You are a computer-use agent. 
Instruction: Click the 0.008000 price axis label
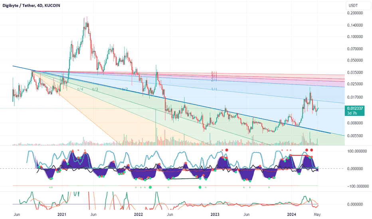click(x=355, y=123)
